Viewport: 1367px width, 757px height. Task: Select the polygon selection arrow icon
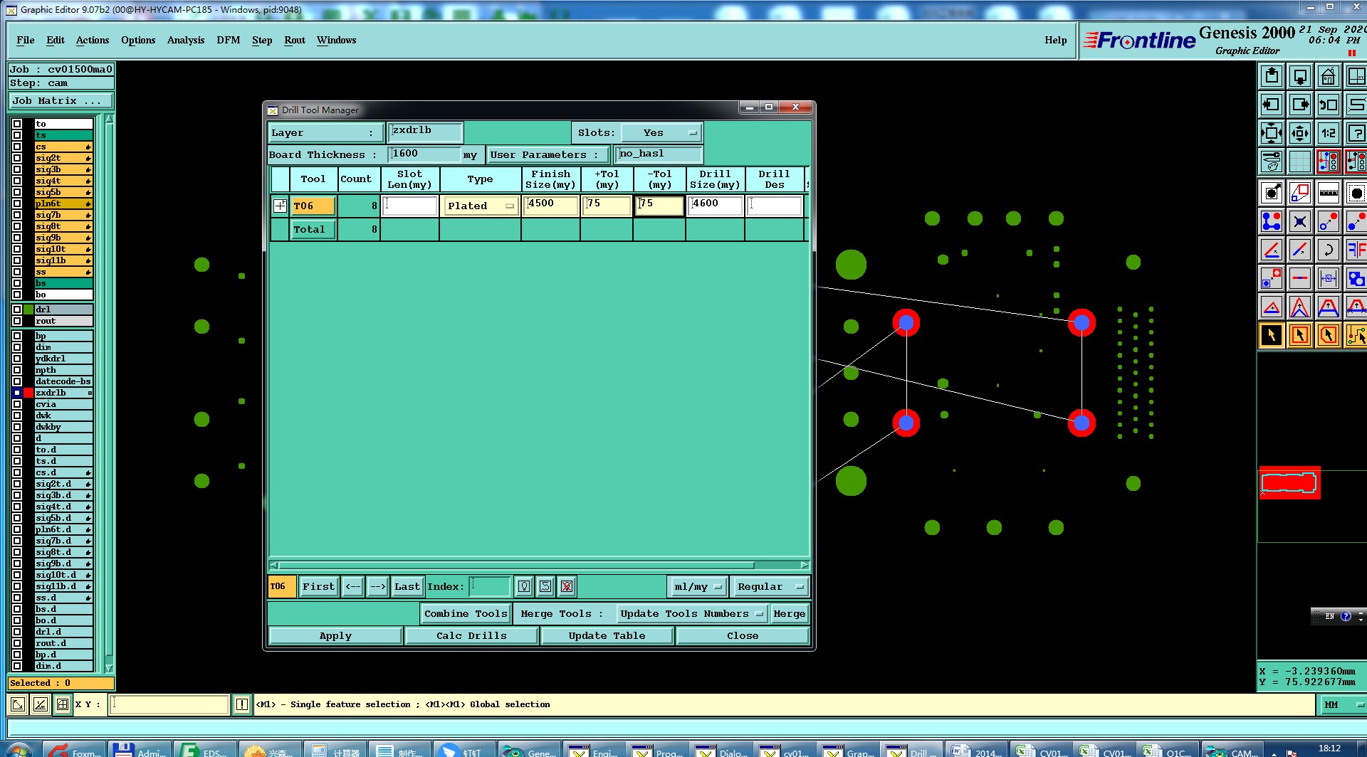[1329, 335]
